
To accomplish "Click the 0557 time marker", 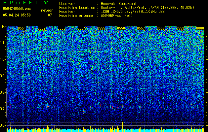I will [141, 28].
